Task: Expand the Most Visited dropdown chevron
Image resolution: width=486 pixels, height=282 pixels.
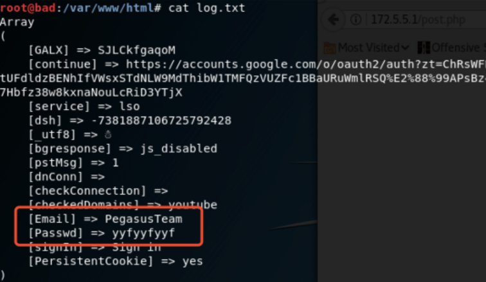Action: click(x=405, y=48)
